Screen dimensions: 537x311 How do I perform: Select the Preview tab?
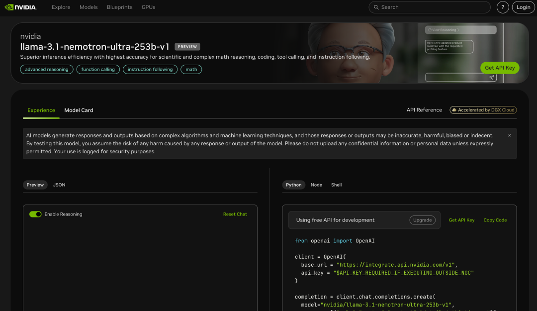35,185
